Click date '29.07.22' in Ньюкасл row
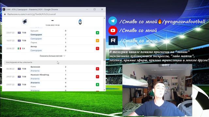Viewport: 209px width, 117px height. click(10, 77)
